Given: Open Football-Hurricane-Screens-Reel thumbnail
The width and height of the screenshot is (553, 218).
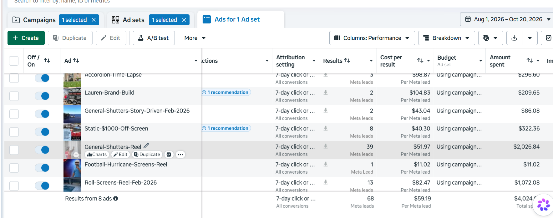Looking at the screenshot, I should coord(72,168).
